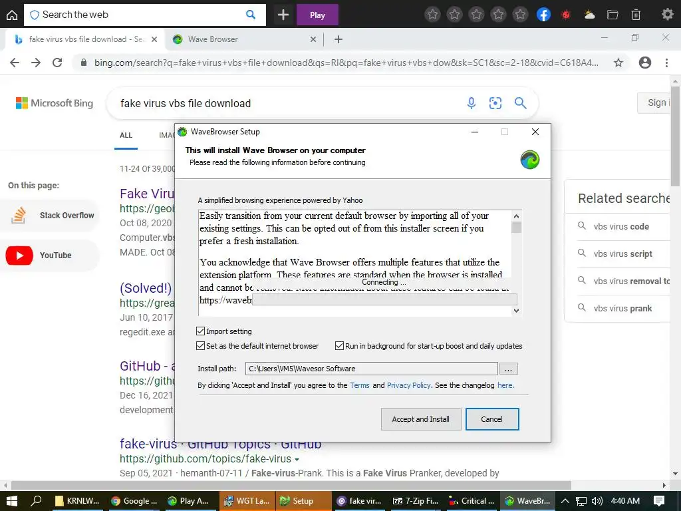Open changelog 'here' link
681x511 pixels.
(x=505, y=385)
